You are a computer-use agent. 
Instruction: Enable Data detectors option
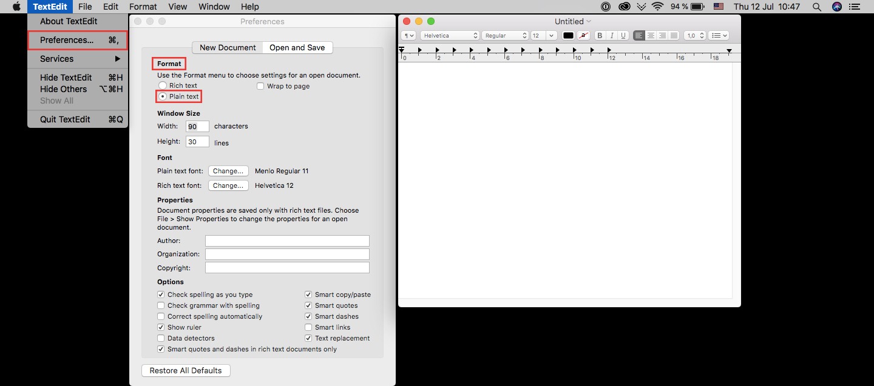[x=161, y=338]
